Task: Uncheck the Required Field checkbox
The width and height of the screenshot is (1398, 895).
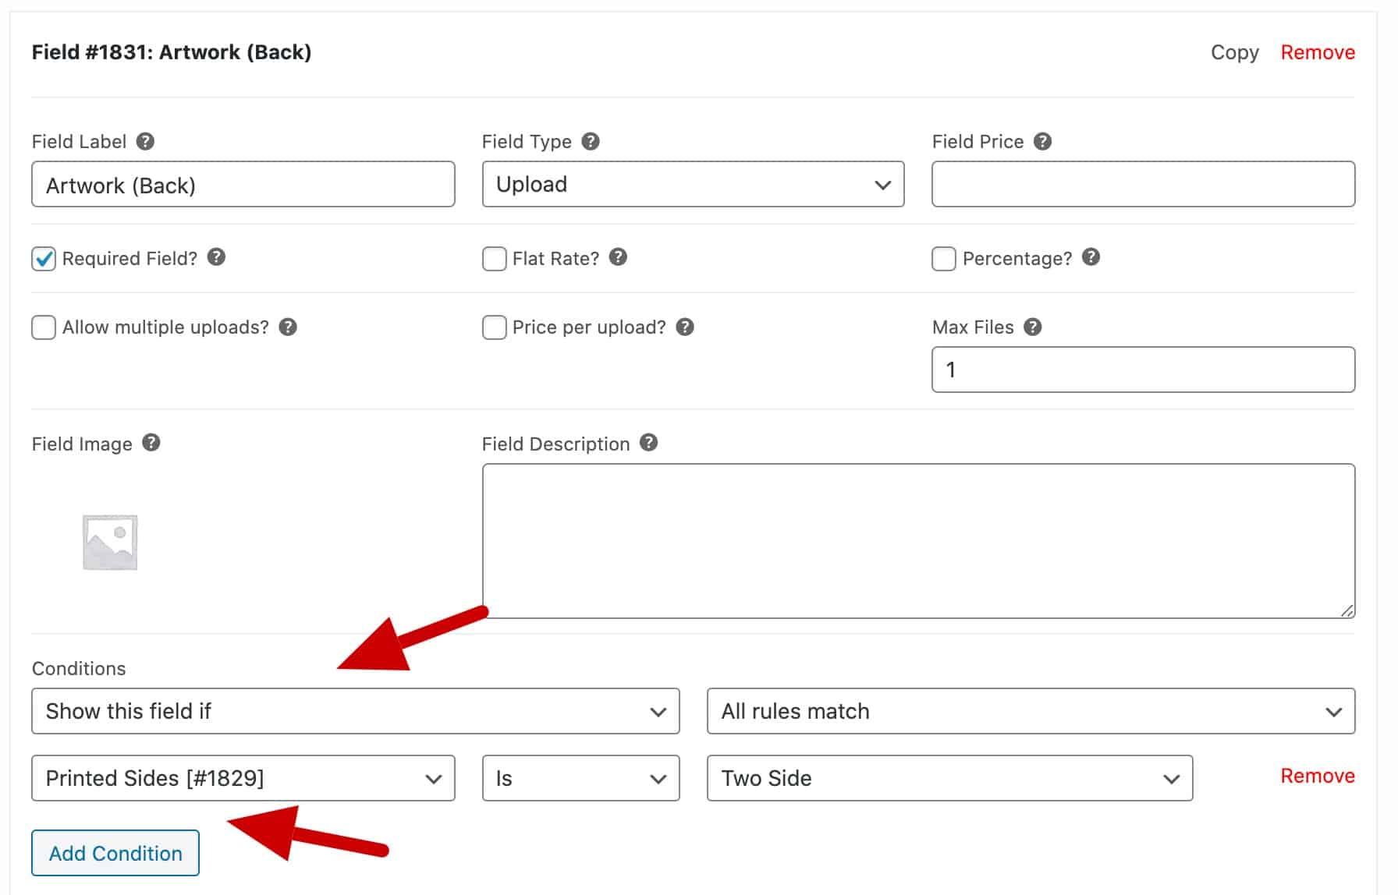Action: [44, 259]
